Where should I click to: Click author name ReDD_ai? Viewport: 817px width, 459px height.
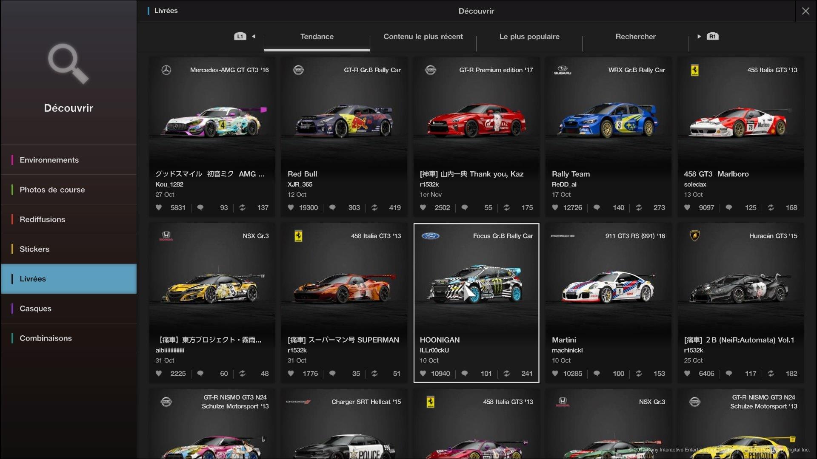click(x=564, y=184)
